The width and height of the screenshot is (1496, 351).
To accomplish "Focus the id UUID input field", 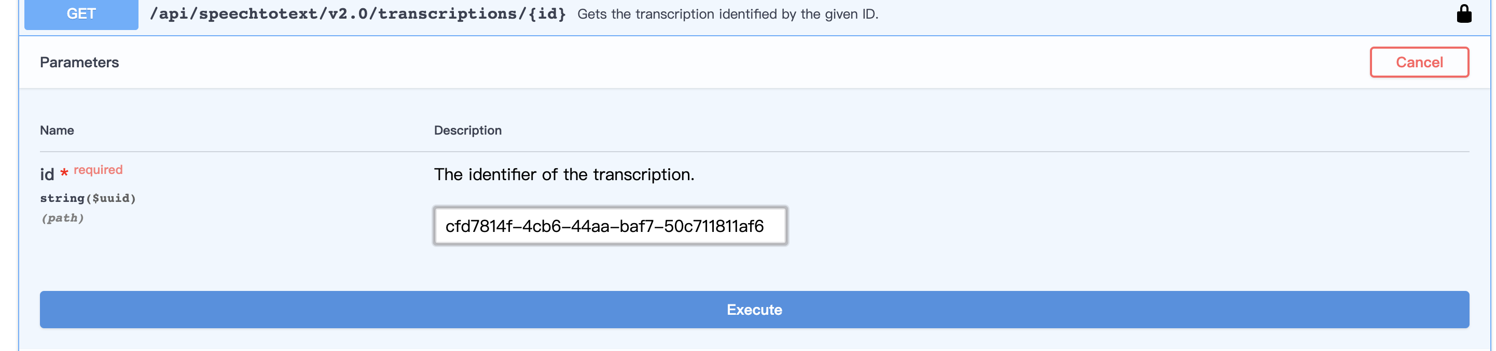I will pyautogui.click(x=610, y=226).
